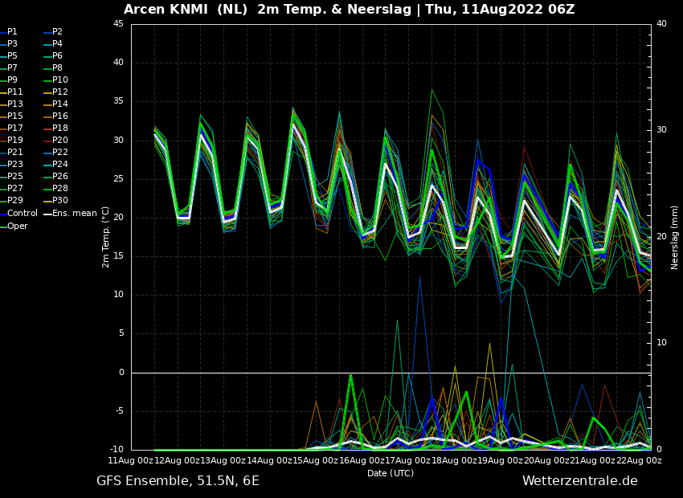Click the P6 legend label

click(x=58, y=55)
